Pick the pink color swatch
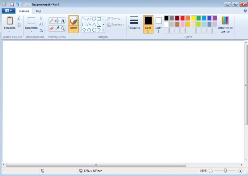Screen dimensions: 248x176 point(183,24)
